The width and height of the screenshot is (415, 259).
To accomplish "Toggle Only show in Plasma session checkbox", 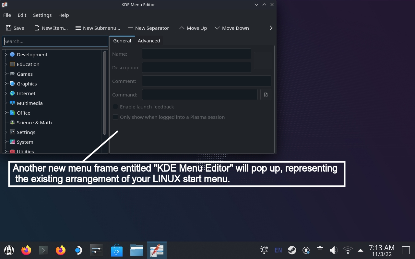I will click(x=115, y=117).
